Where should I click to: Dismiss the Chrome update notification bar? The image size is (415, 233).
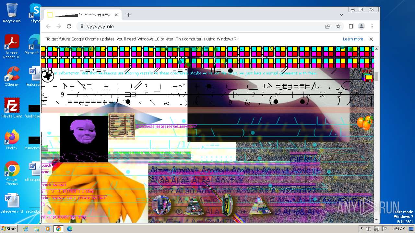[371, 39]
